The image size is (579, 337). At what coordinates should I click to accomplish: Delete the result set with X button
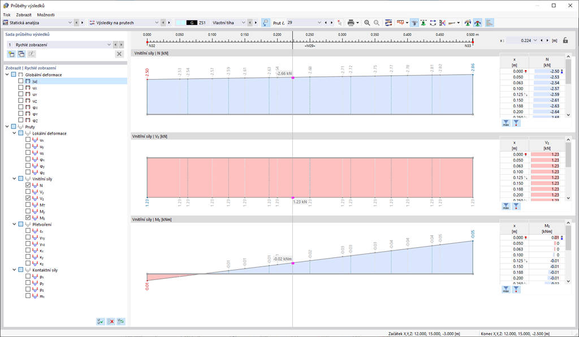pos(119,54)
